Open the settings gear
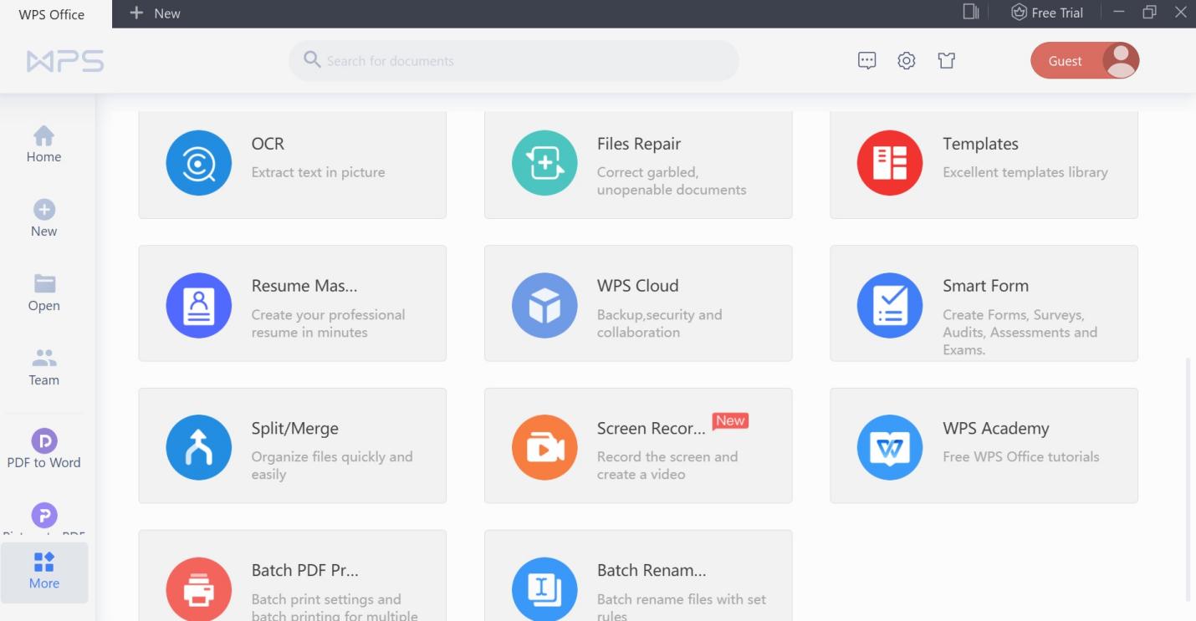The width and height of the screenshot is (1196, 621). pos(906,60)
